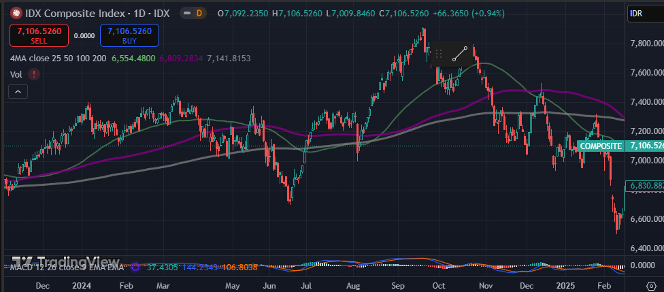The image size is (664, 292).
Task: Open the IDR currency dropdown
Action: tap(644, 14)
